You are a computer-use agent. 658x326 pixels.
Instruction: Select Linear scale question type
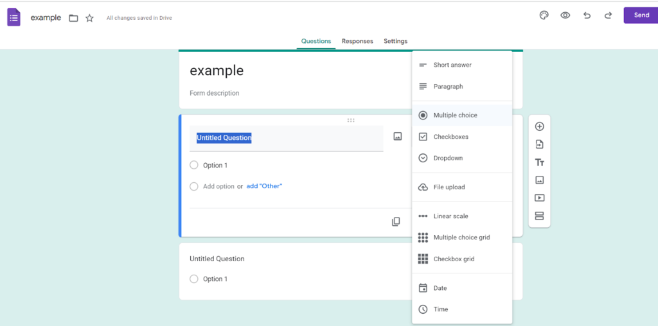462,216
